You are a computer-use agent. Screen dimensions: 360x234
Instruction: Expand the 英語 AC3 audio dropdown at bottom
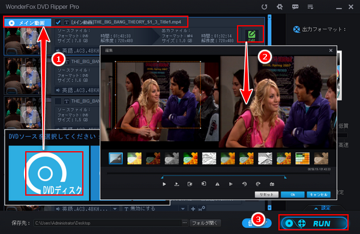pyautogui.click(x=115, y=209)
